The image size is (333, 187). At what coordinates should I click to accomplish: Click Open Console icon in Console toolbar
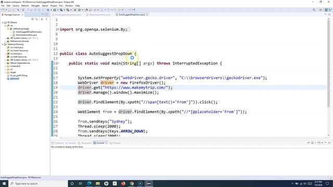[x=319, y=143]
